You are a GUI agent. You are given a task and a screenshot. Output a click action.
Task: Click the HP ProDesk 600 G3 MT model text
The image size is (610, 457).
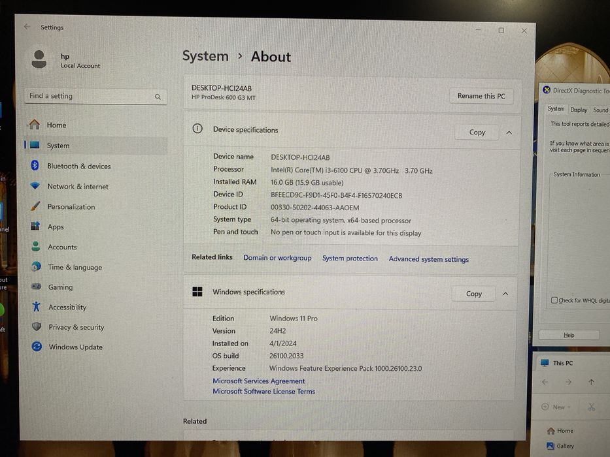[224, 97]
